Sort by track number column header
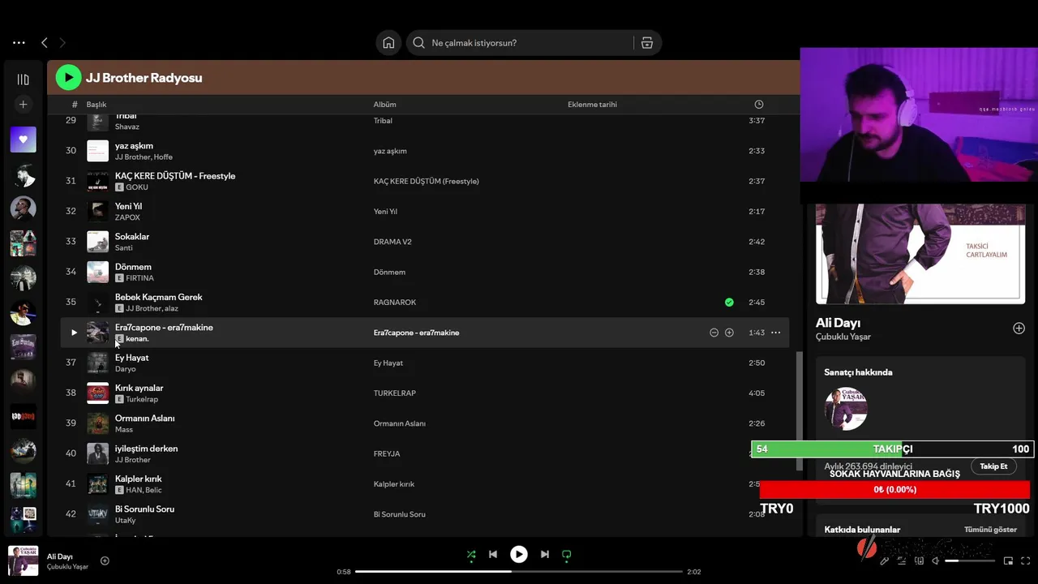Screen dimensions: 1038x584 (x=75, y=105)
